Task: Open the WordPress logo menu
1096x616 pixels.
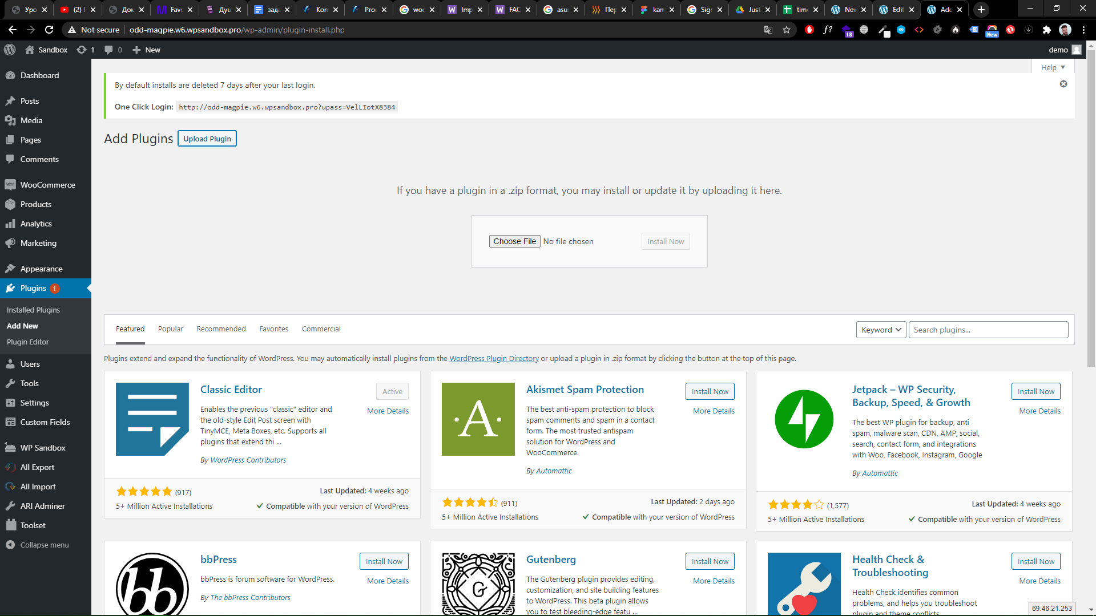Action: coord(10,50)
